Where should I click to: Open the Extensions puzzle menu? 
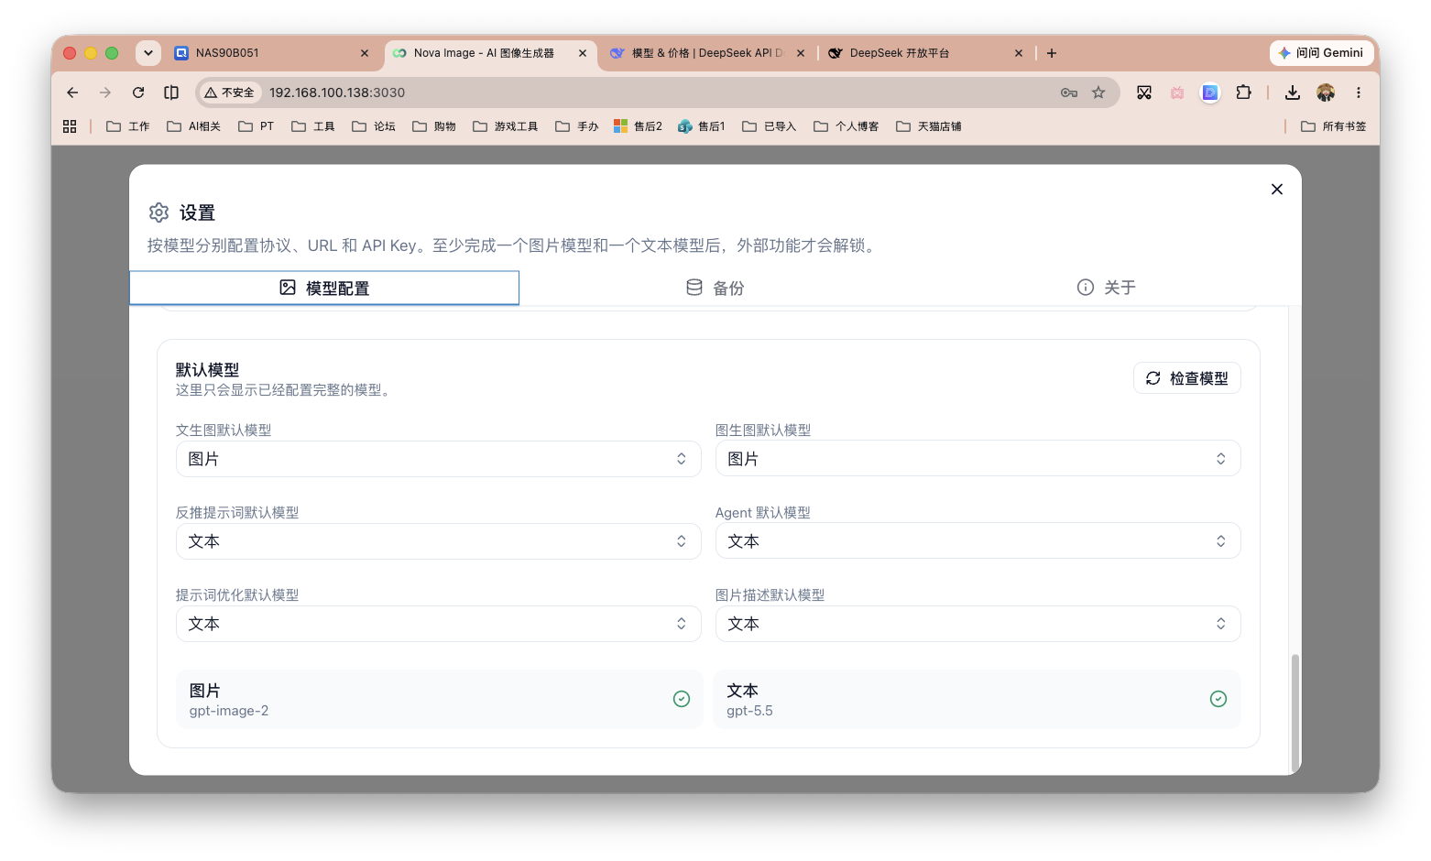(1243, 93)
